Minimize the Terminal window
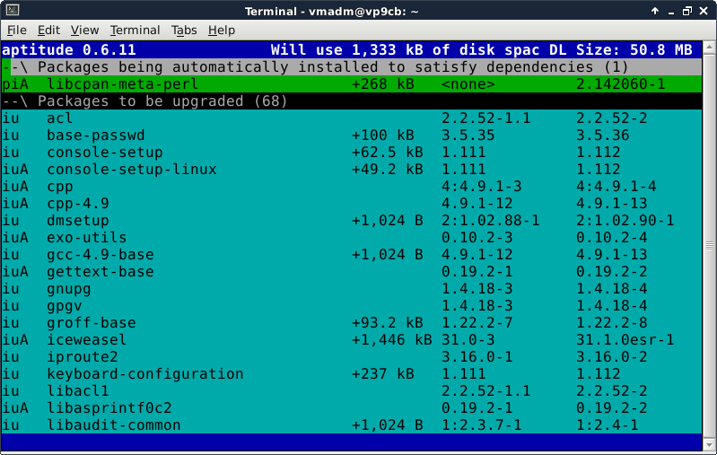 pyautogui.click(x=666, y=10)
